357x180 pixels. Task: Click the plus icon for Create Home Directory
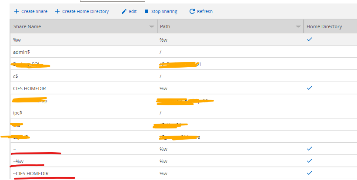coord(57,11)
